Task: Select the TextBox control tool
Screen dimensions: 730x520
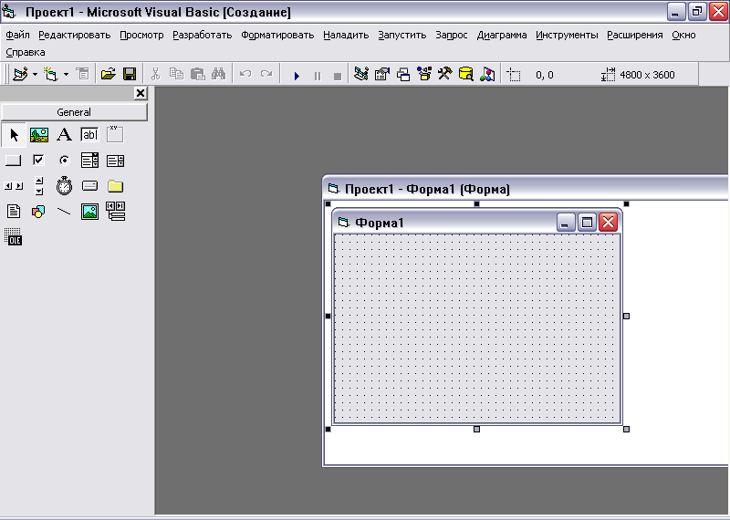Action: click(89, 135)
